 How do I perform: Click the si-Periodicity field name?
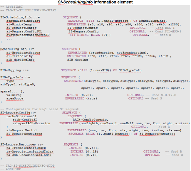tap(19, 56)
